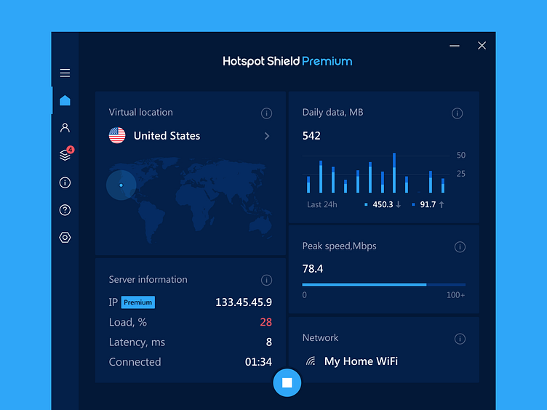The image size is (547, 410).
Task: Show info for Virtual location
Action: [x=266, y=113]
